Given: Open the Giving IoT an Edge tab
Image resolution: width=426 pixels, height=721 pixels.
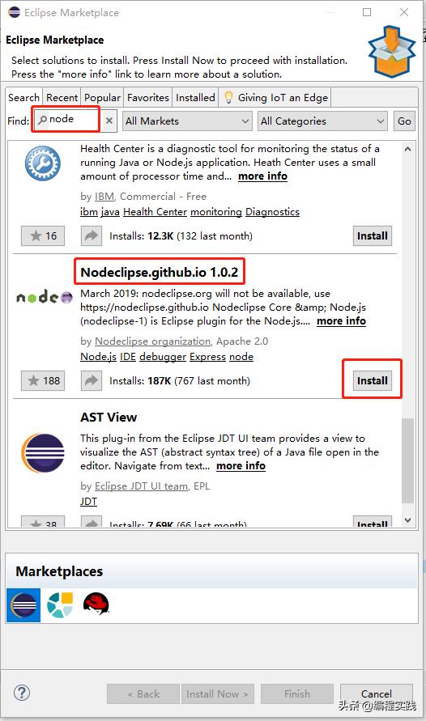Looking at the screenshot, I should coord(275,97).
